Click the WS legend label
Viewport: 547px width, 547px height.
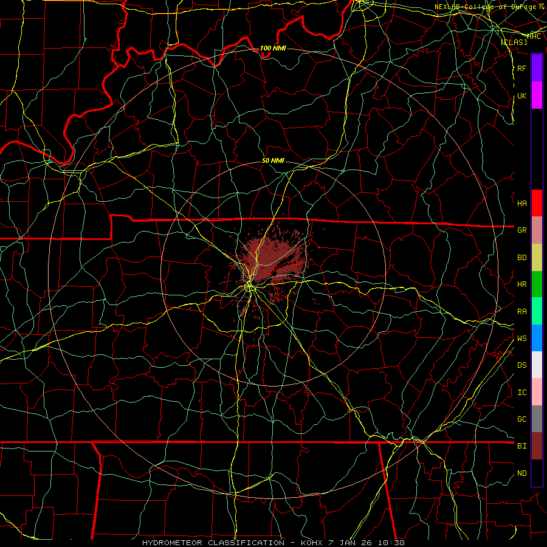pyautogui.click(x=522, y=338)
